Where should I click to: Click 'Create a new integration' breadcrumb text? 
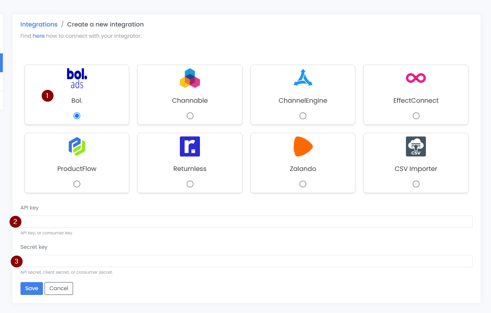105,24
